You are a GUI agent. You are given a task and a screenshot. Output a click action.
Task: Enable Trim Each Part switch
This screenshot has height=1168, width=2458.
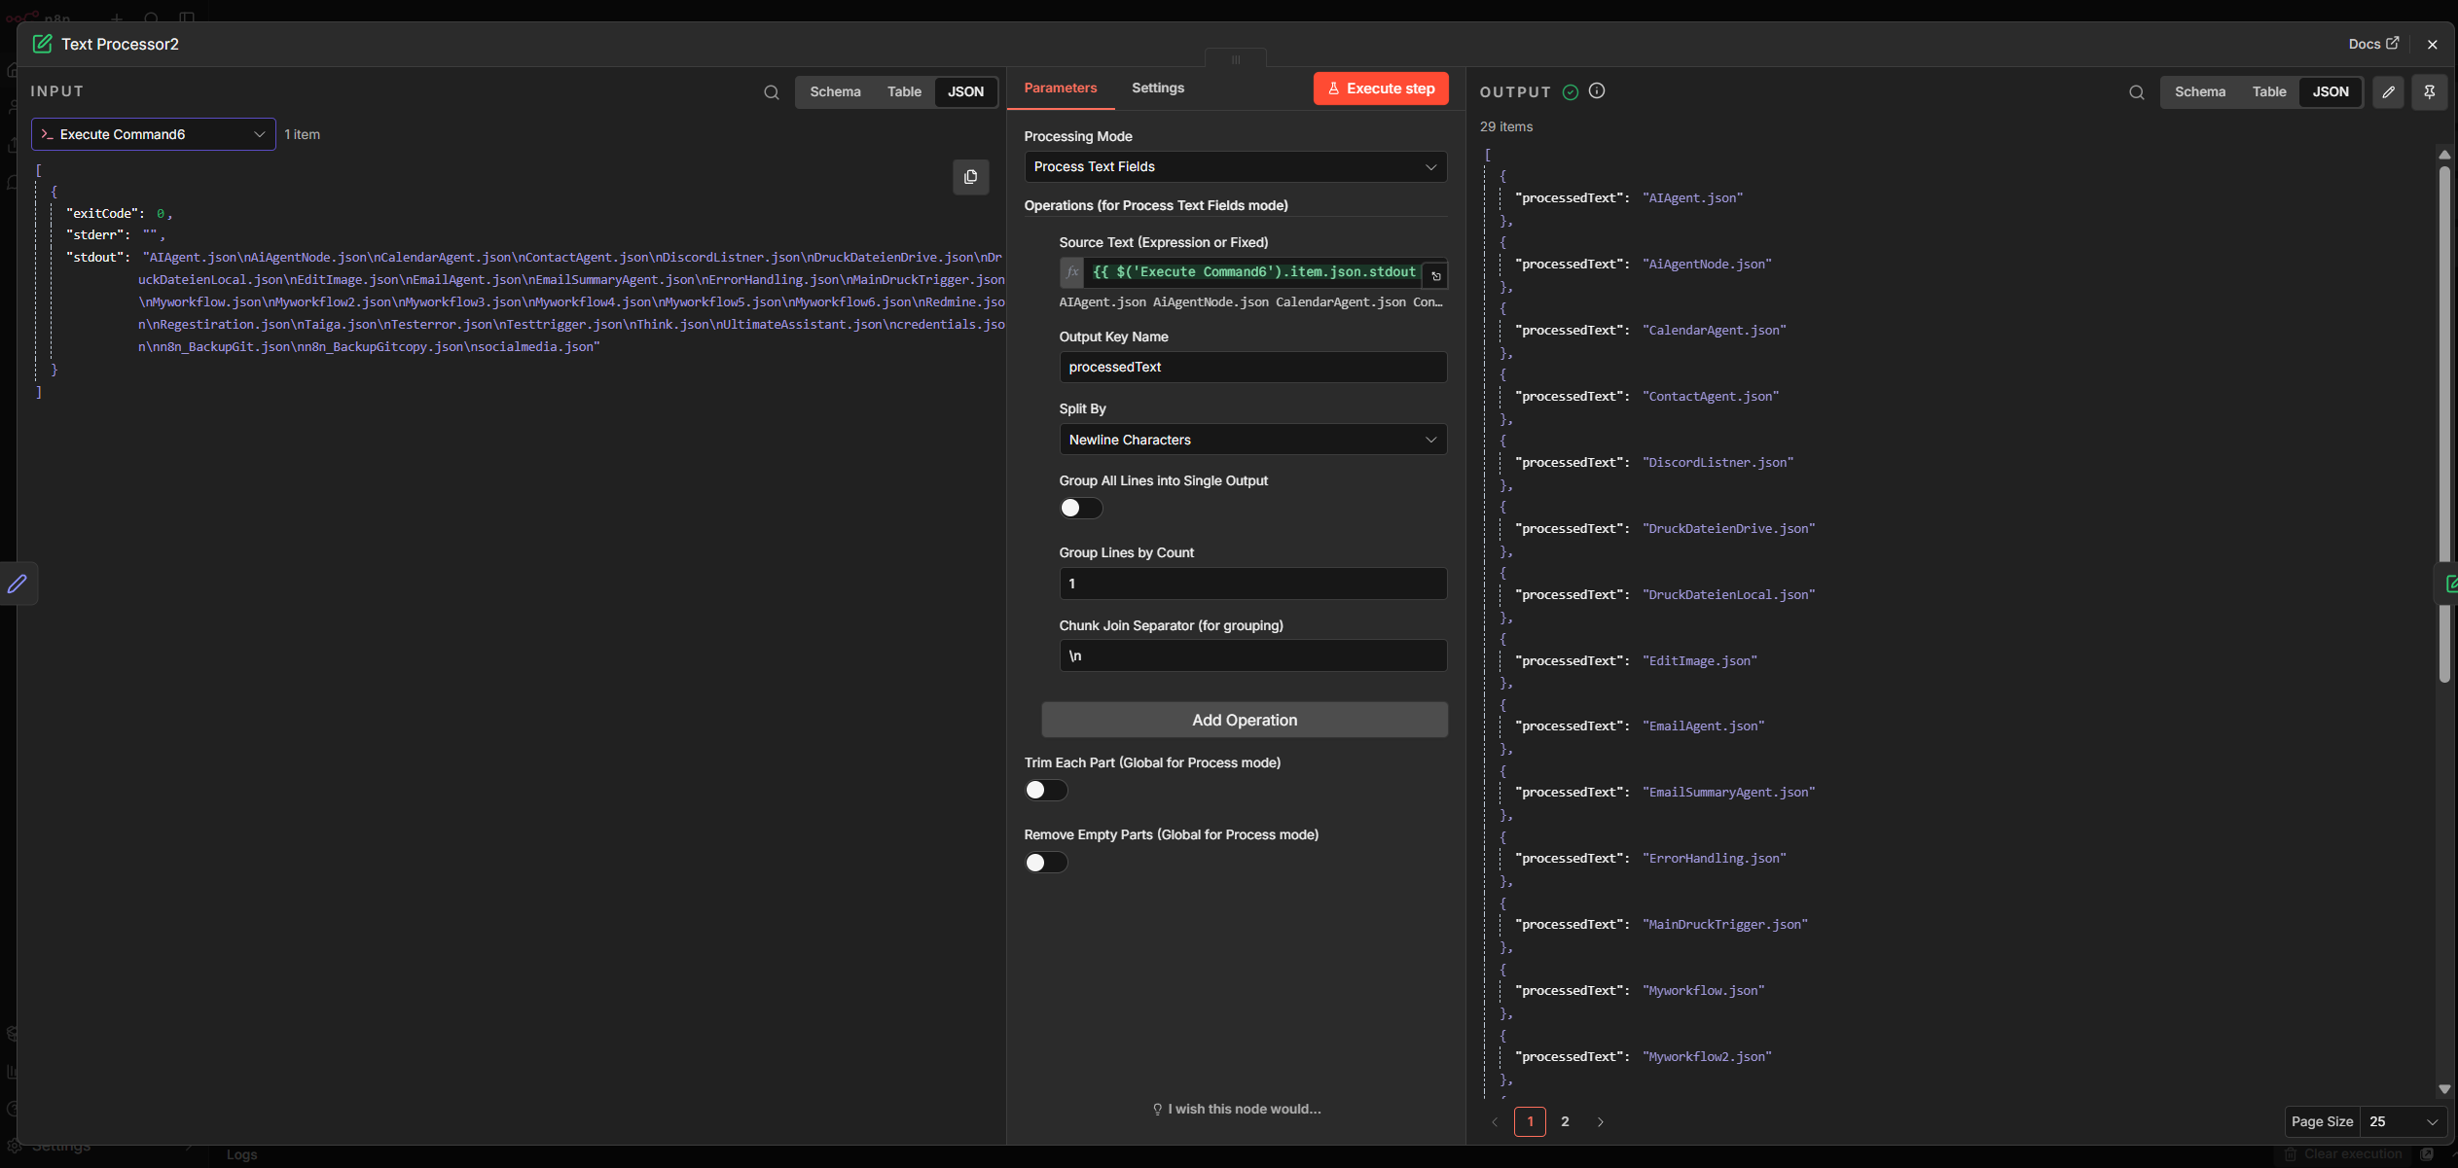tap(1045, 790)
